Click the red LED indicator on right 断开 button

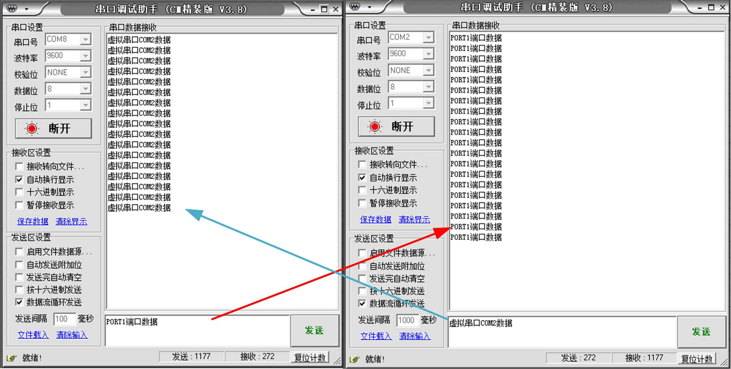(x=374, y=126)
